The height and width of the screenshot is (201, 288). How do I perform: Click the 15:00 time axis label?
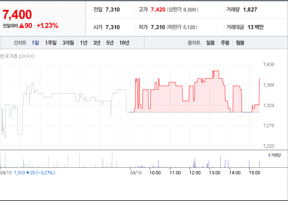point(255,173)
